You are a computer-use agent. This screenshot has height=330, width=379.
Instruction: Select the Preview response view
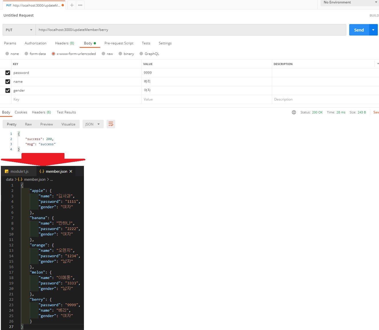(x=47, y=124)
